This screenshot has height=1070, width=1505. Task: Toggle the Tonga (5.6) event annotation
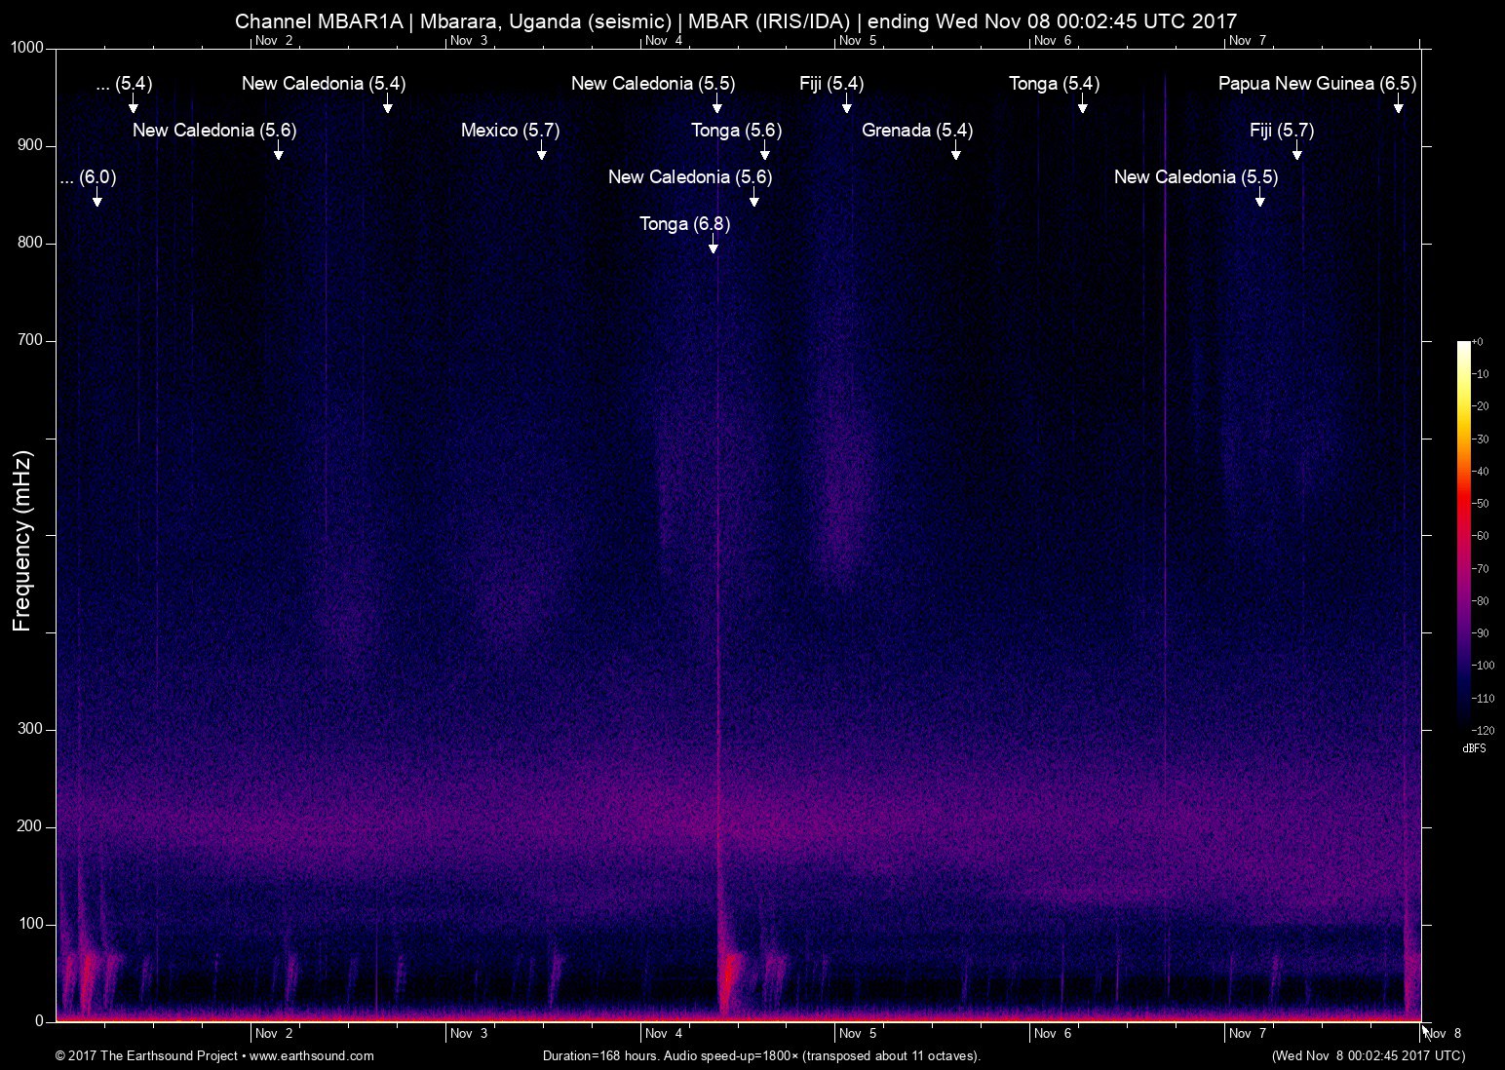736,130
